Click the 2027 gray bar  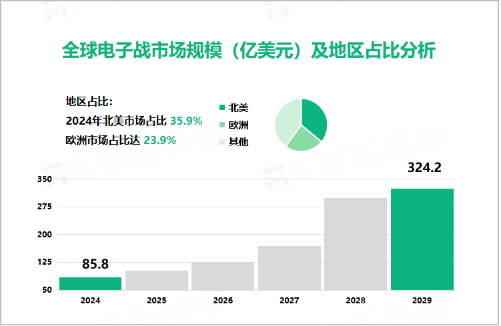tap(290, 268)
